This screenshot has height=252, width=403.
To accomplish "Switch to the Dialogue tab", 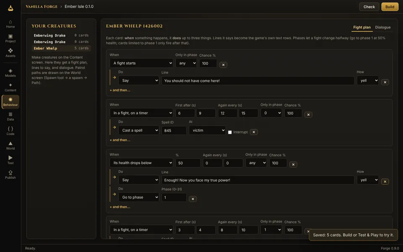I will tap(383, 27).
